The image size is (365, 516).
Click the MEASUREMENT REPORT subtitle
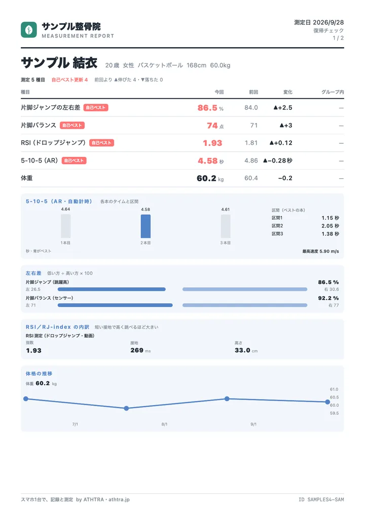pyautogui.click(x=78, y=36)
